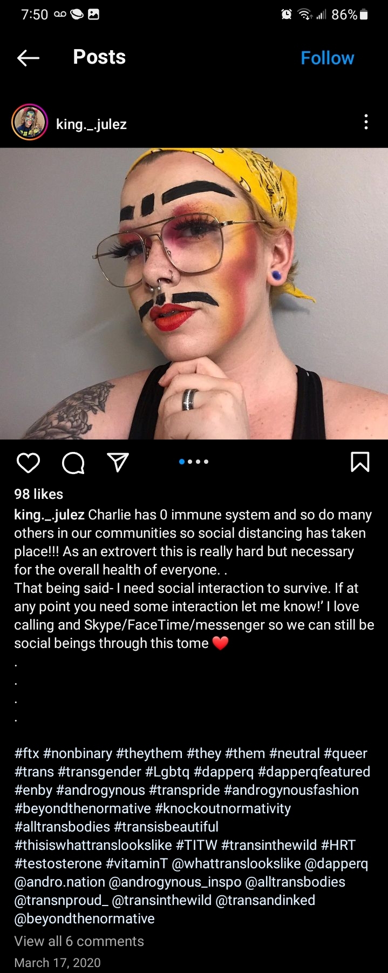This screenshot has height=973, width=388.
Task: Tap the back arrow icon
Action: coord(28,58)
